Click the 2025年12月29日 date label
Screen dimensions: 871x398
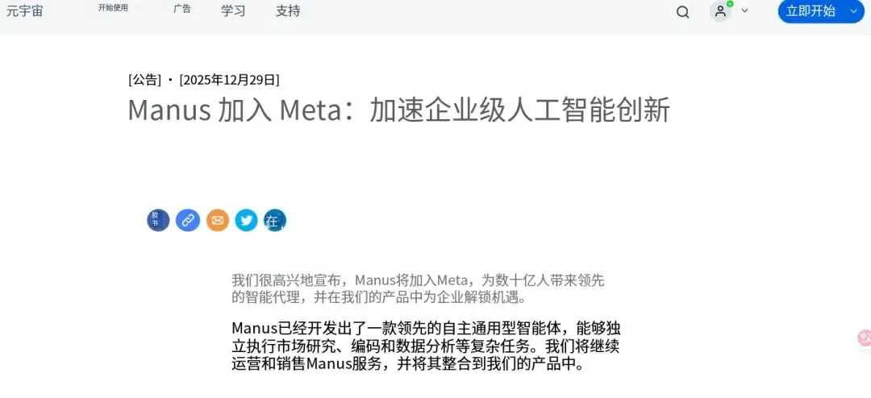coord(229,80)
